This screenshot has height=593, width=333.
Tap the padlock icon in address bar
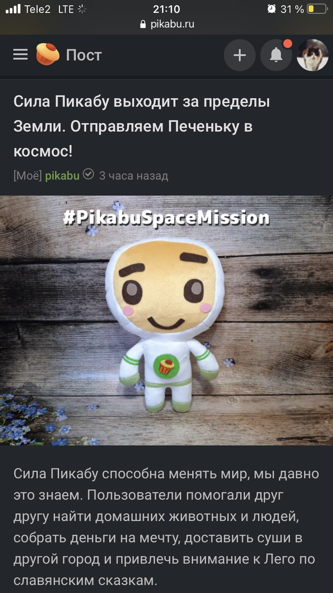(x=143, y=24)
